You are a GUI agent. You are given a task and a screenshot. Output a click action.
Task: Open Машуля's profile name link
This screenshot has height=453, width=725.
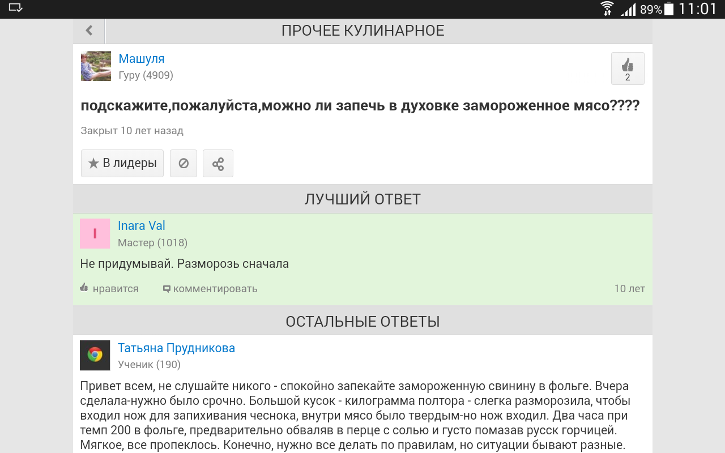click(x=142, y=58)
